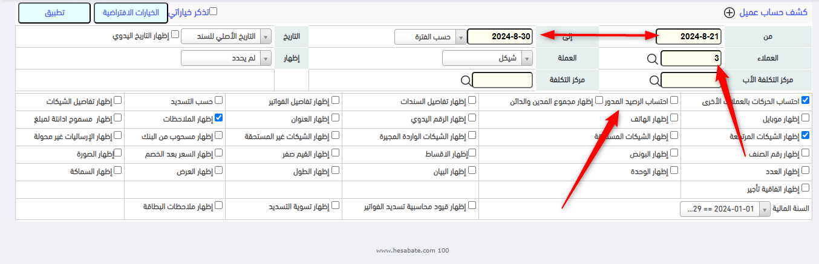Enable إظهار التاريخ اليدوي checkbox

pyautogui.click(x=175, y=34)
